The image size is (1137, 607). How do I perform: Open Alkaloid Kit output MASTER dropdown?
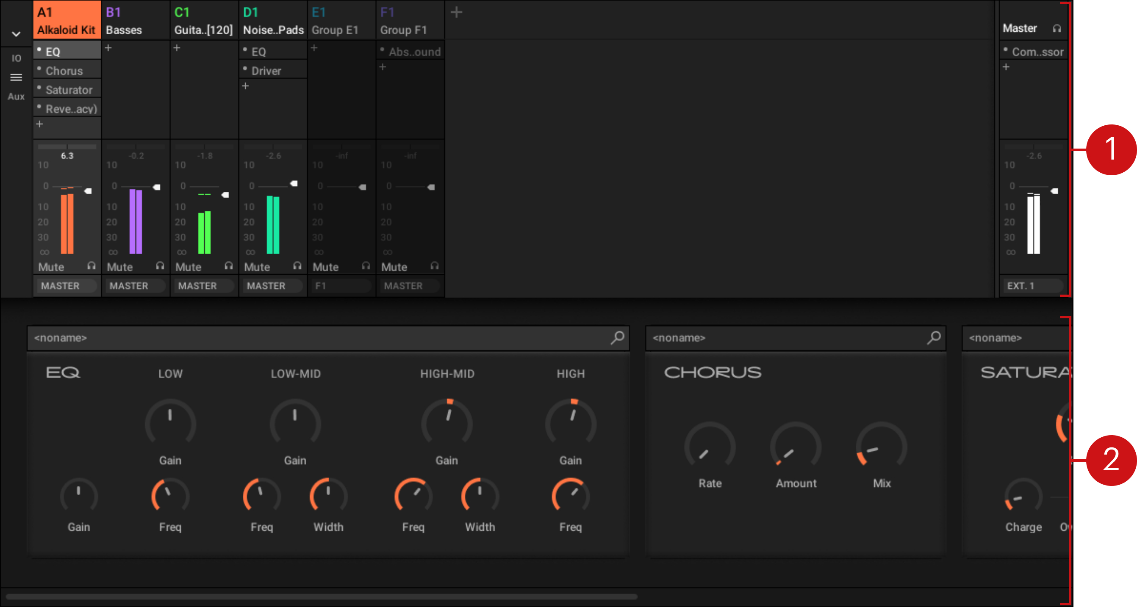[x=66, y=286]
